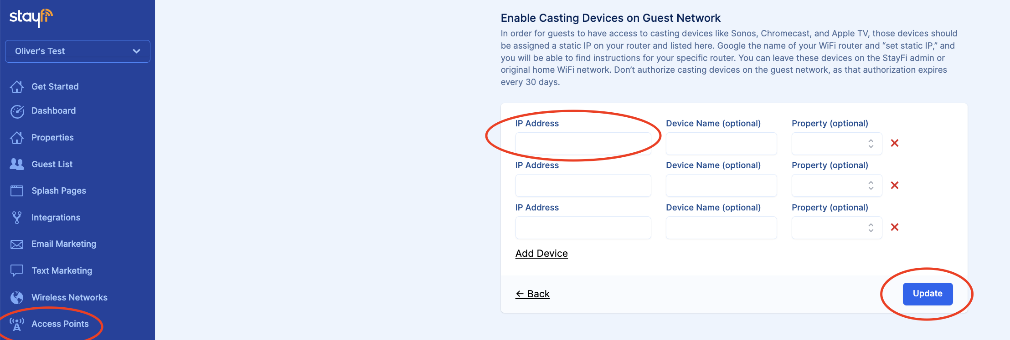Delete the third device row using red X

click(x=895, y=227)
